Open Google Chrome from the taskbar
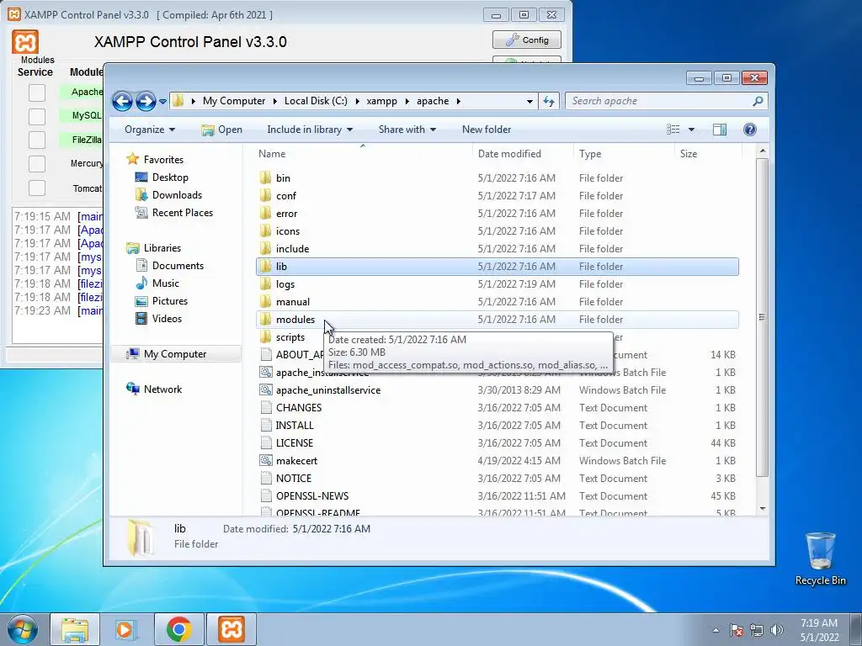862x646 pixels. [x=178, y=629]
